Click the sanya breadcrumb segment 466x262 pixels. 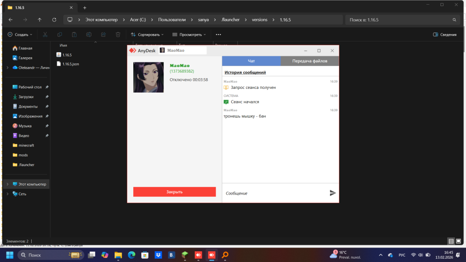point(203,20)
